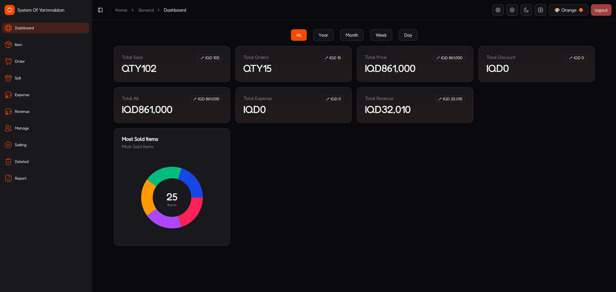Screen dimensions: 616x292
Task: Click General breadcrumb link
Action: [x=146, y=10]
